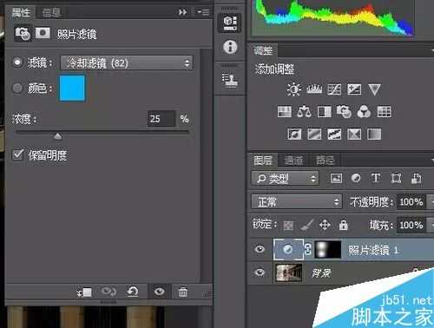Image resolution: width=434 pixels, height=328 pixels.
Task: Delete this adjustment layer trash button
Action: point(183,292)
